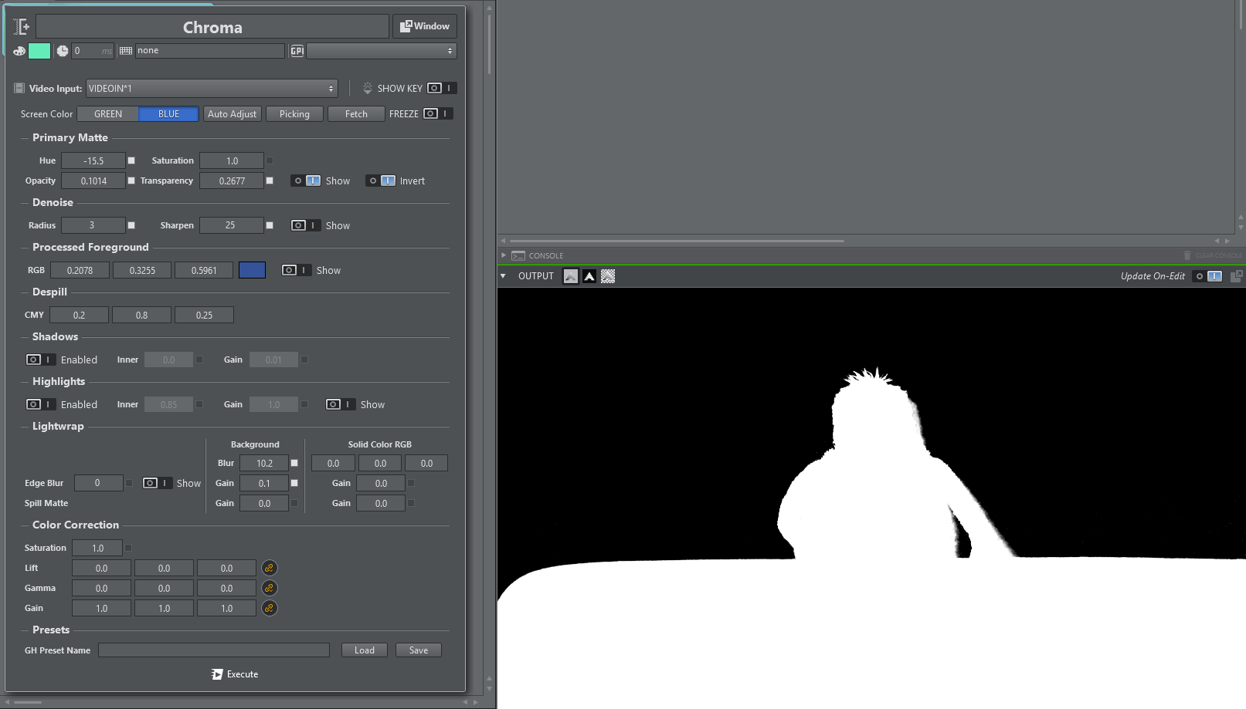The width and height of the screenshot is (1246, 709).
Task: Select the checkerboard transparency view icon
Action: (608, 276)
